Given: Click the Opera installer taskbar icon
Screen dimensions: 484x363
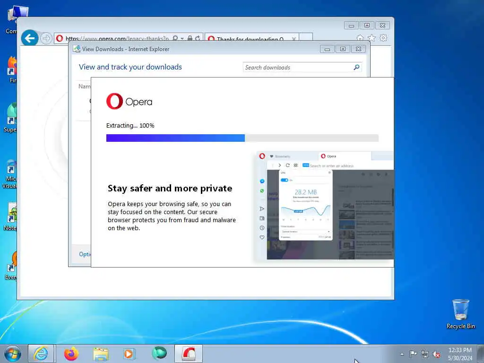Looking at the screenshot, I should pos(189,354).
